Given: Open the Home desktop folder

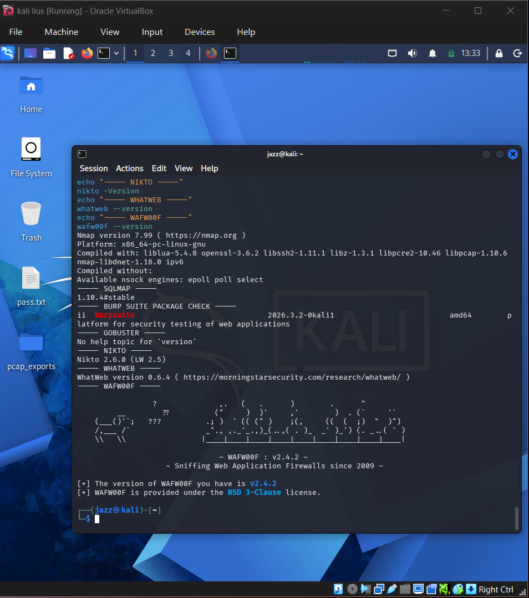Looking at the screenshot, I should point(31,94).
